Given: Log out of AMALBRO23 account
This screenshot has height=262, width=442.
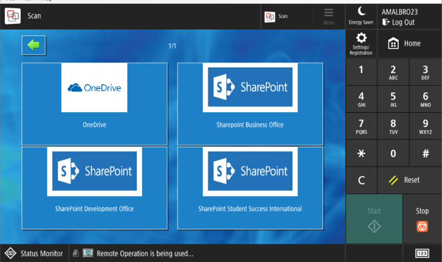Looking at the screenshot, I should (398, 22).
